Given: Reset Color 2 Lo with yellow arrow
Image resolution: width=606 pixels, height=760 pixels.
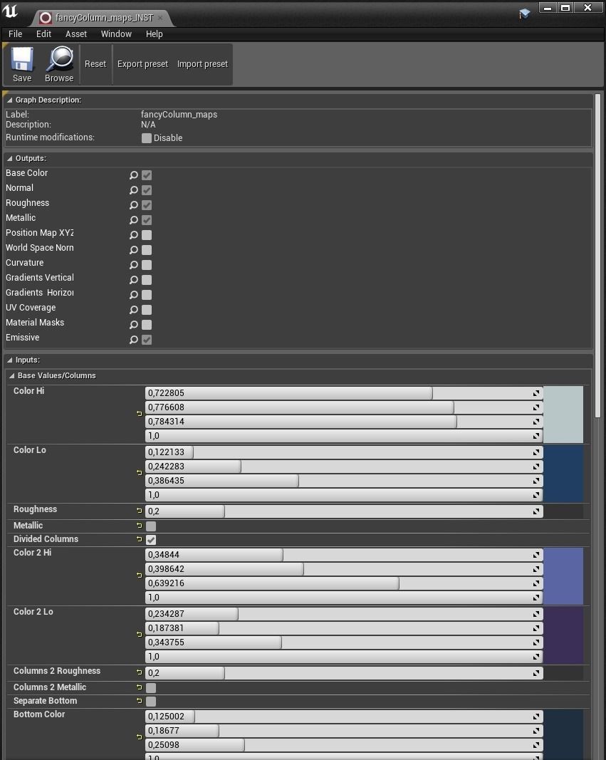Looking at the screenshot, I should point(140,635).
